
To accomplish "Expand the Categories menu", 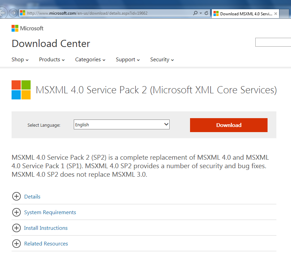I will 90,60.
